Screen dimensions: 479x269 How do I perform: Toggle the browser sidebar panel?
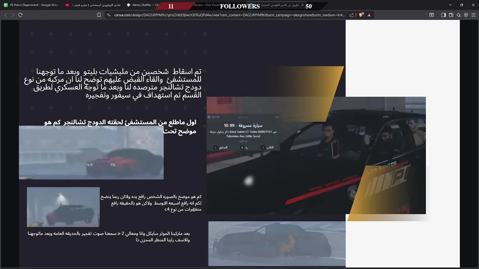coord(443,15)
